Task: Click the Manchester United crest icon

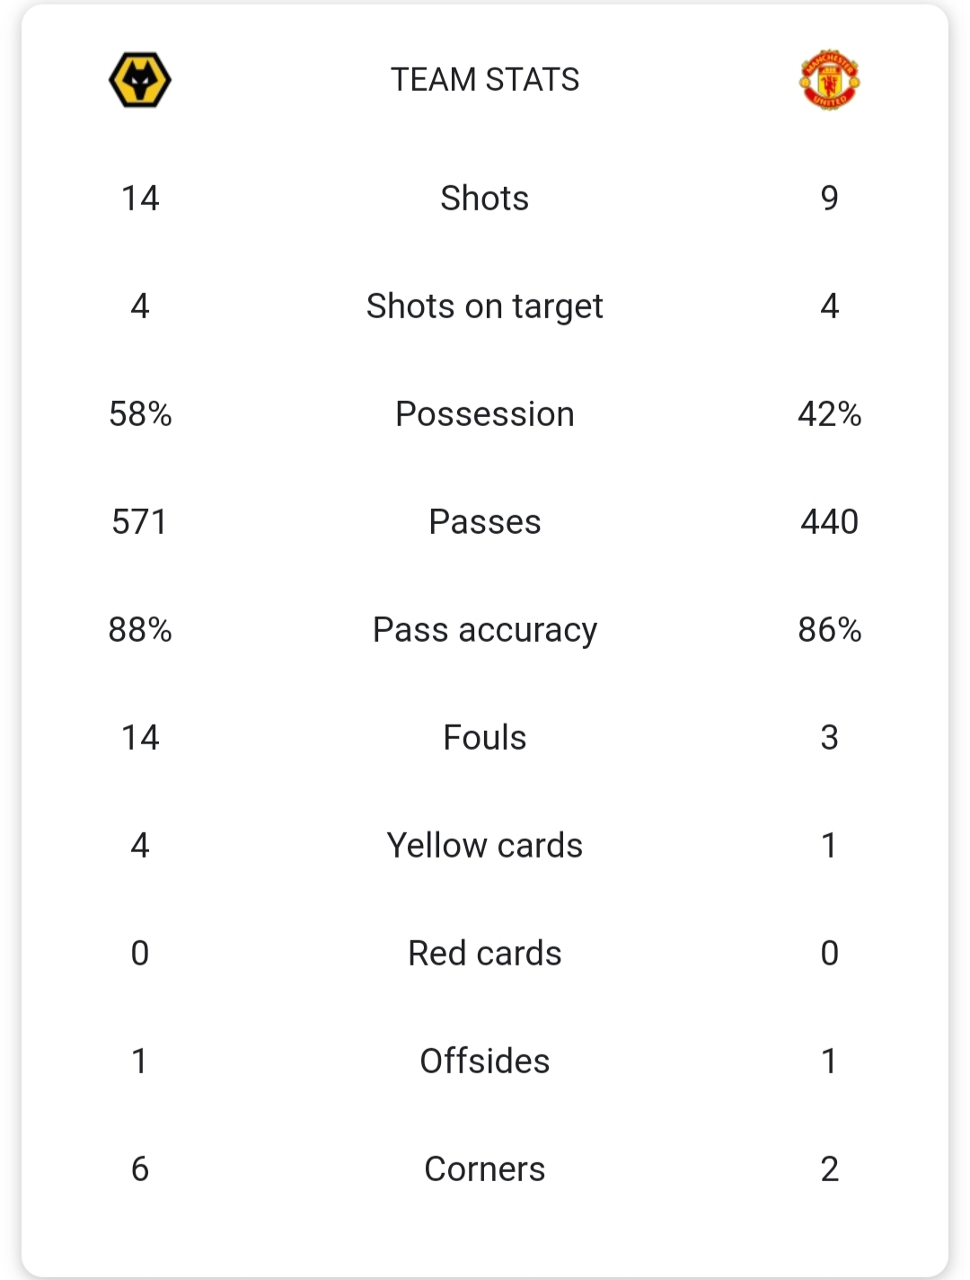Action: click(x=829, y=80)
